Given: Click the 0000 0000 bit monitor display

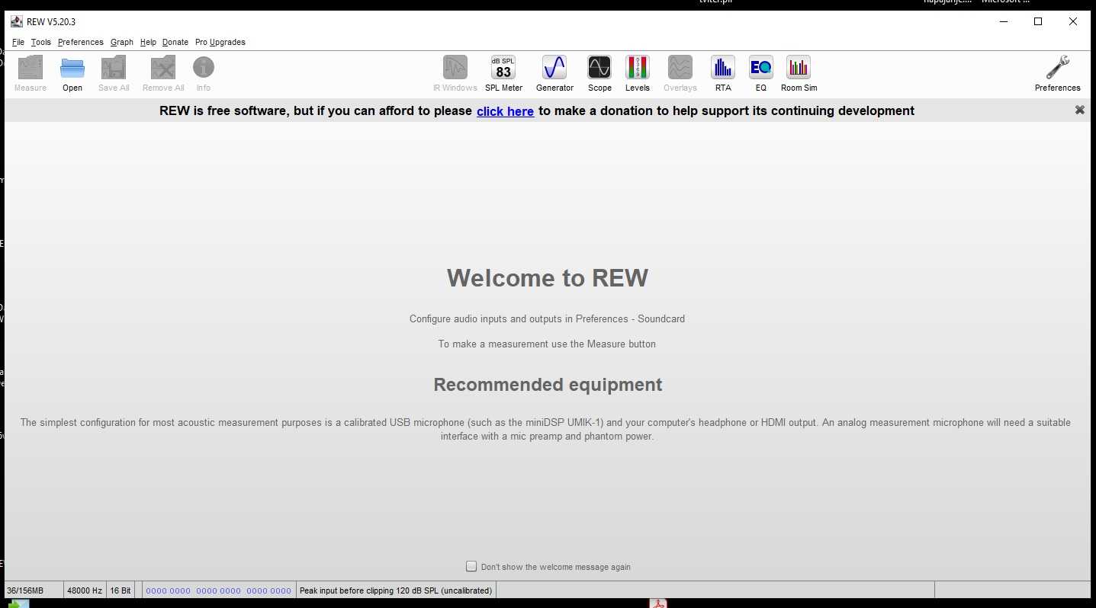Looking at the screenshot, I should [x=219, y=590].
